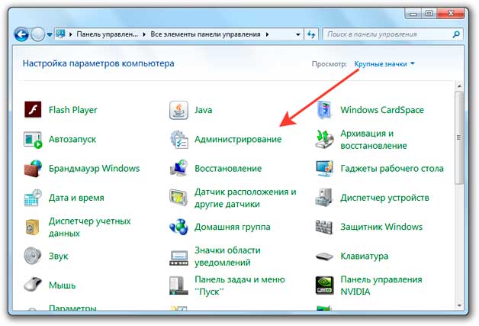Screen dimensions: 479x326
Task: Open the Автозапуск icon
Action: (x=33, y=140)
